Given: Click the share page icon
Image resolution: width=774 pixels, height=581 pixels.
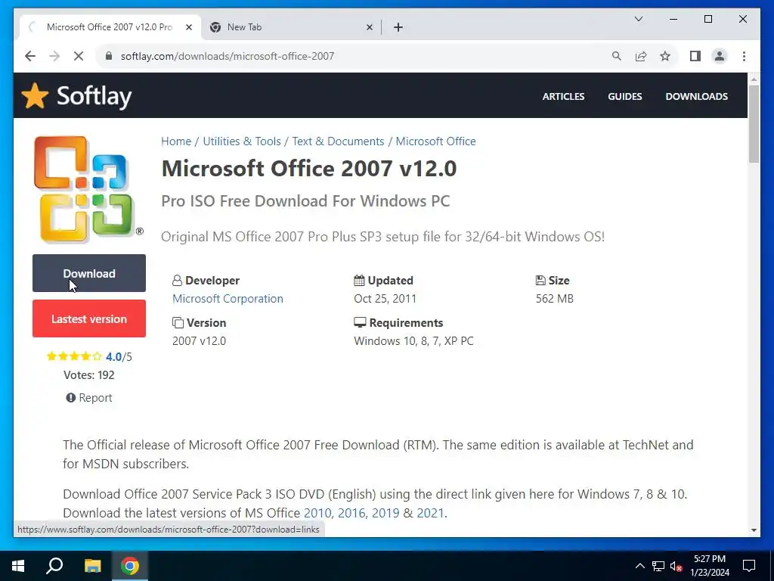Looking at the screenshot, I should click(x=641, y=56).
